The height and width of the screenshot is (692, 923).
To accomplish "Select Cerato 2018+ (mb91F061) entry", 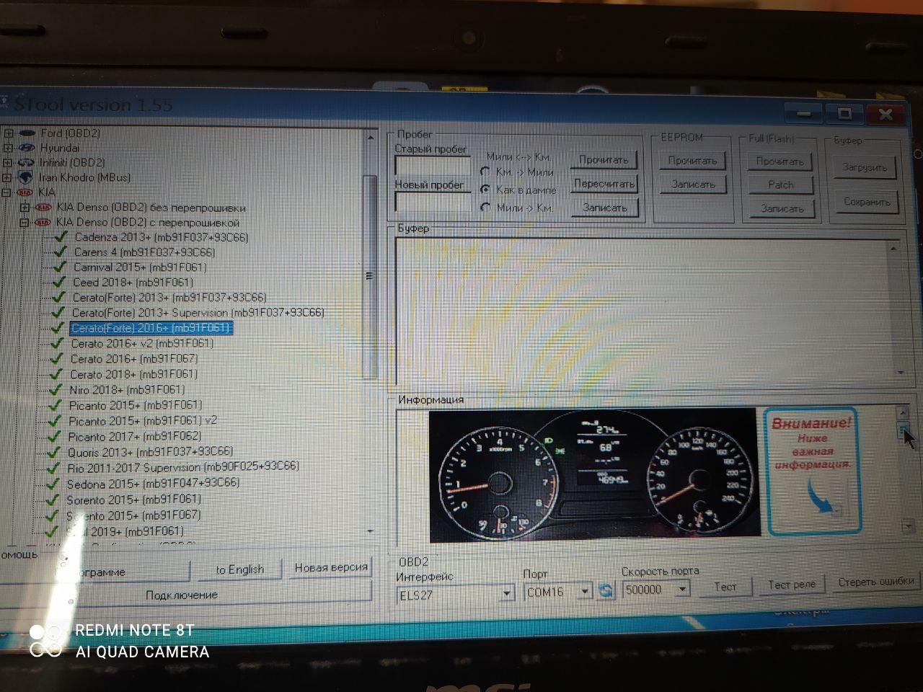I will coord(133,374).
